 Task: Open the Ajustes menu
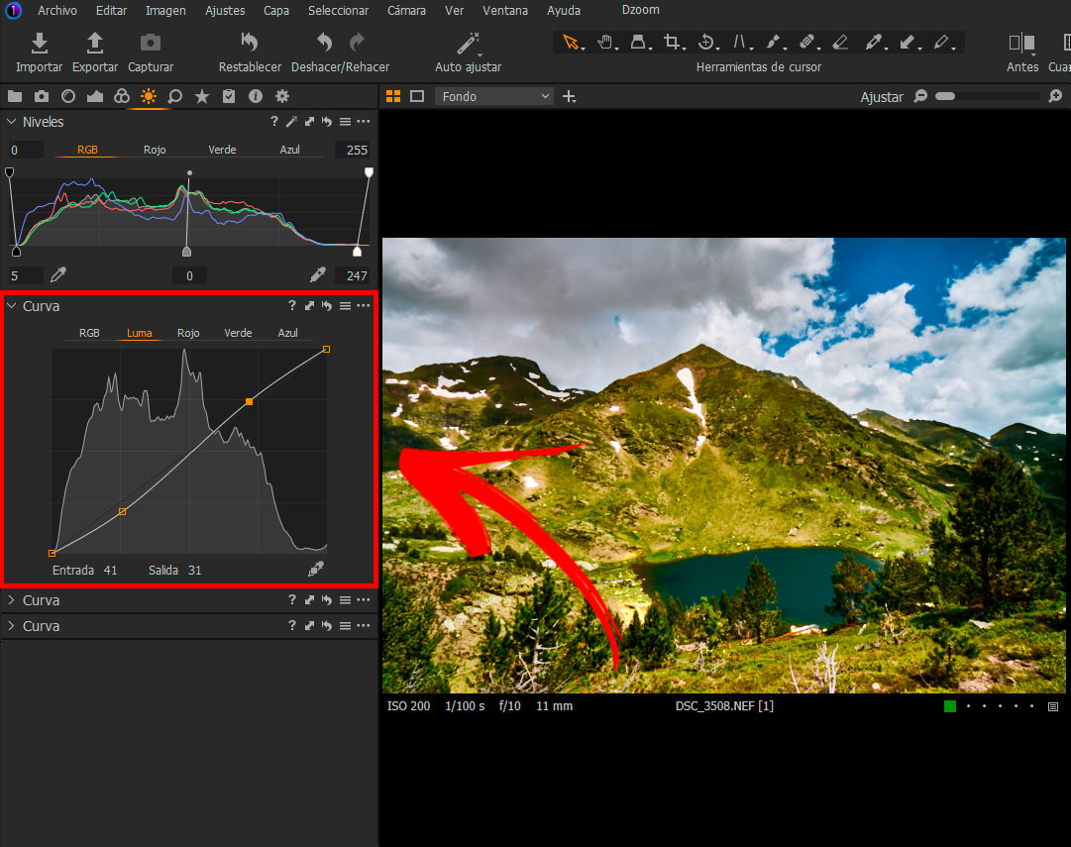225,10
